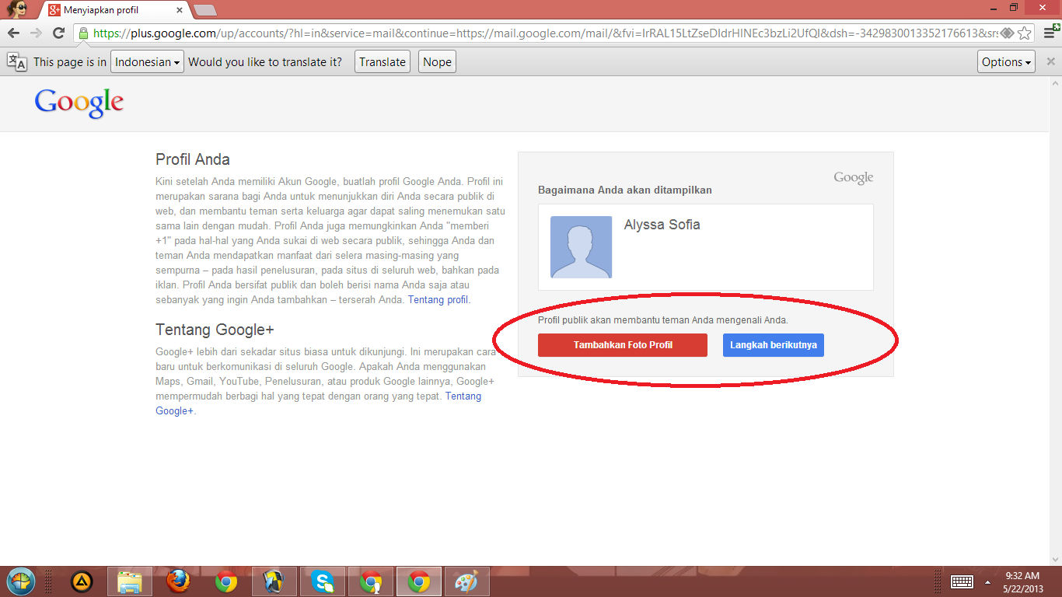Click the small Google text in the card
Image resolution: width=1062 pixels, height=597 pixels.
tap(854, 178)
